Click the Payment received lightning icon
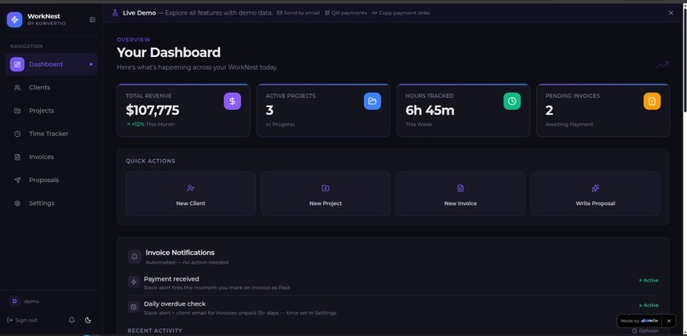This screenshot has height=336, width=687. click(134, 282)
